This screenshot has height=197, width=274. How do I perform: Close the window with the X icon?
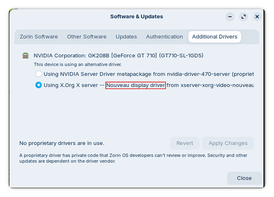[257, 17]
